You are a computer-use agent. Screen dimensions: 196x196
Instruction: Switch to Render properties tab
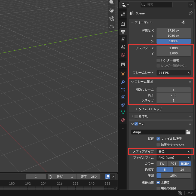tap(123, 24)
